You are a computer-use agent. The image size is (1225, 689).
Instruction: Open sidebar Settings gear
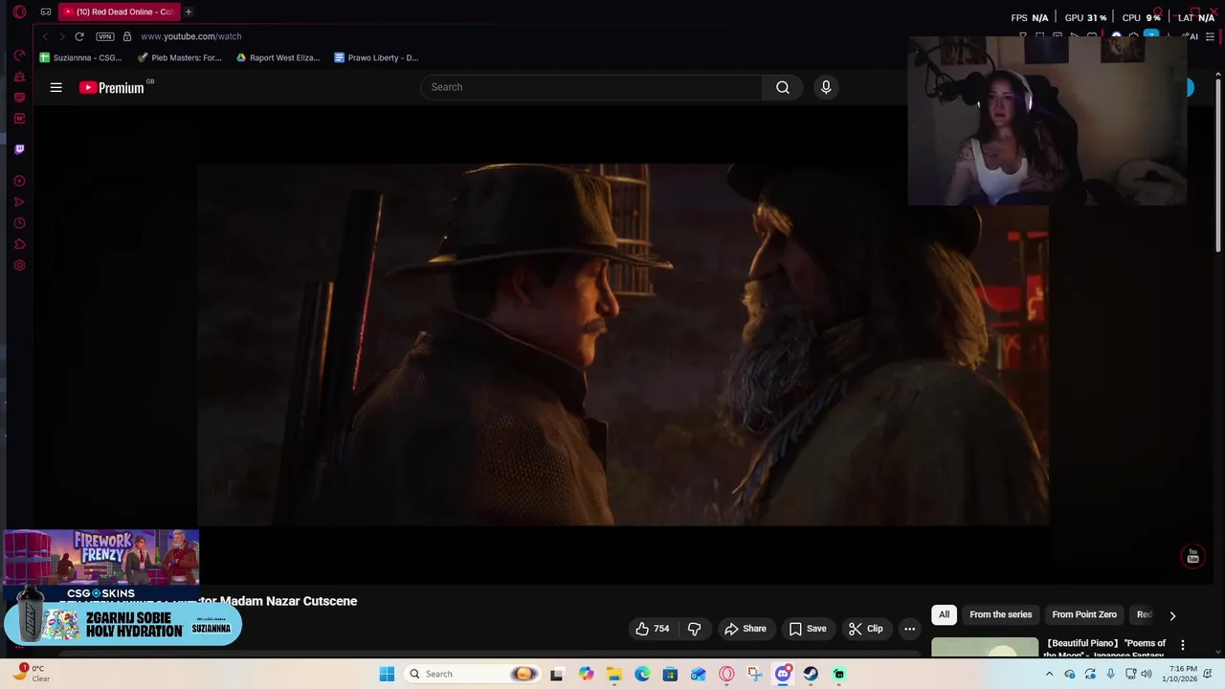pos(19,265)
